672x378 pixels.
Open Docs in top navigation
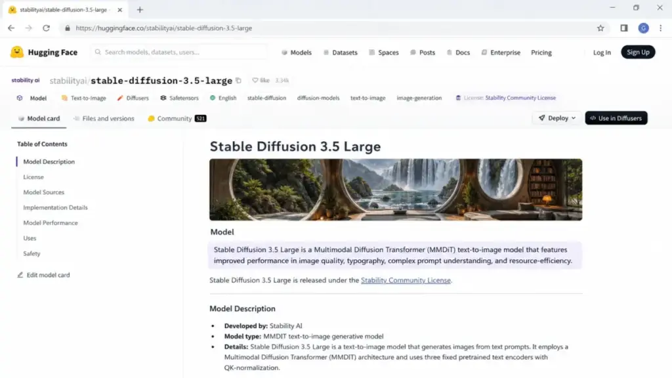(458, 52)
